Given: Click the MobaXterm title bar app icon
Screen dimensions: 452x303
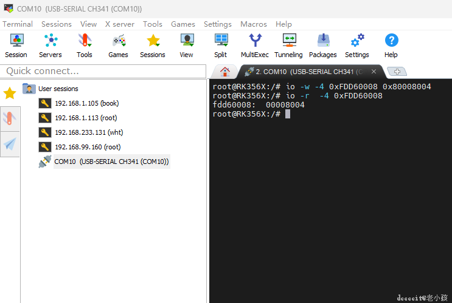Looking at the screenshot, I should pos(9,9).
